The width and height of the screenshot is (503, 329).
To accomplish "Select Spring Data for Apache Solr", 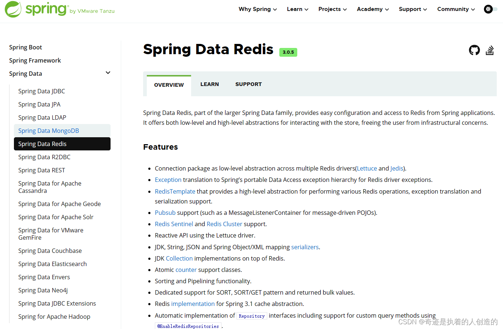I will point(56,217).
